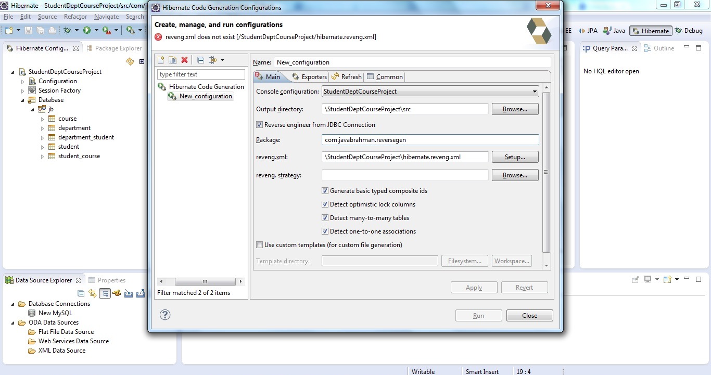
Task: Click the type filter text box
Action: [201, 74]
